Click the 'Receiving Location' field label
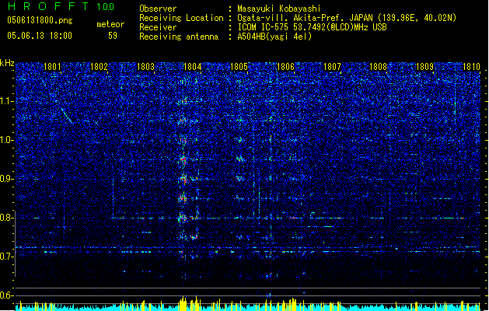The width and height of the screenshot is (489, 311). pos(181,18)
